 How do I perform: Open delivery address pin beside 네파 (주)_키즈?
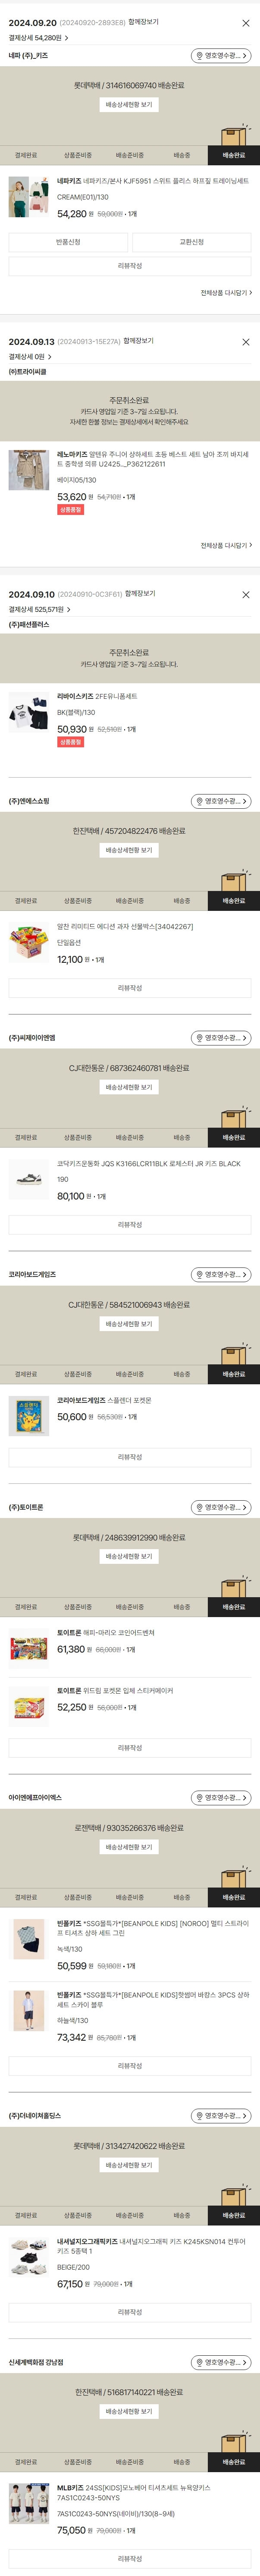pos(220,56)
